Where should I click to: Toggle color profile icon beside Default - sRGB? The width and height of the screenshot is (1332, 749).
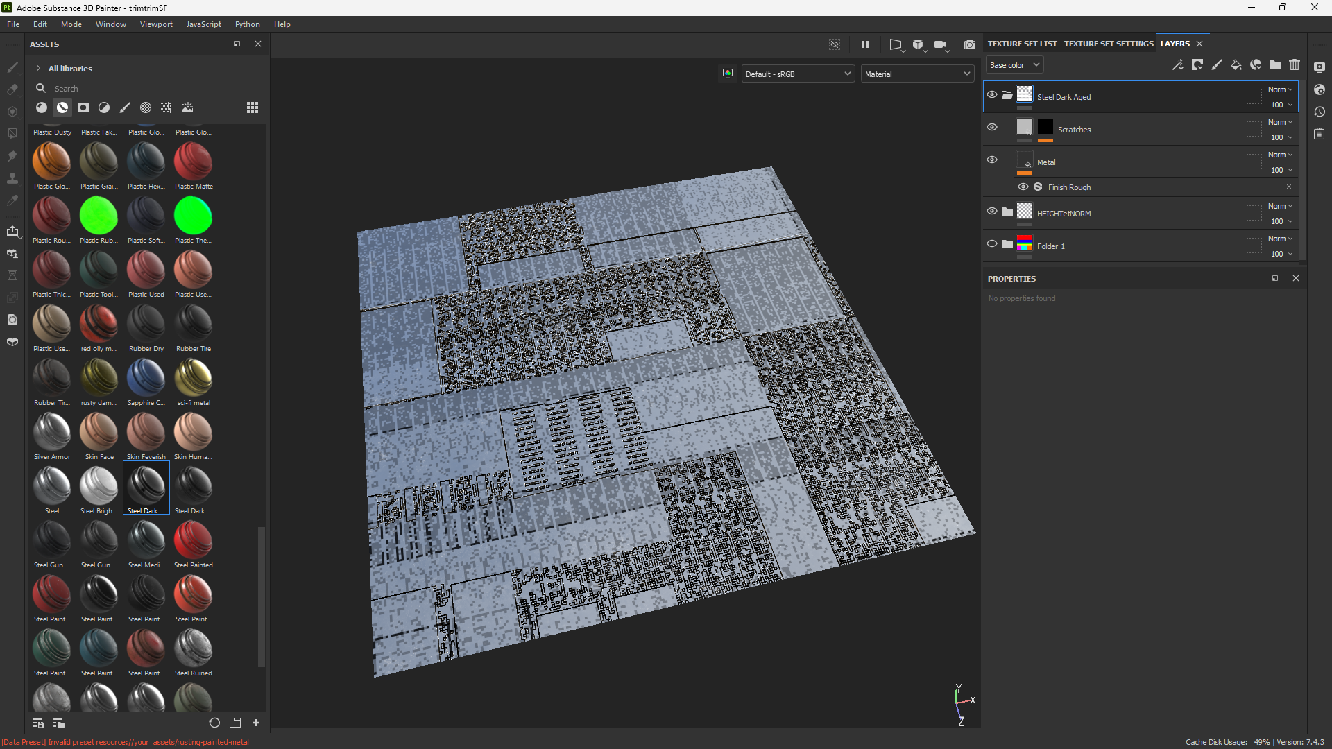728,74
